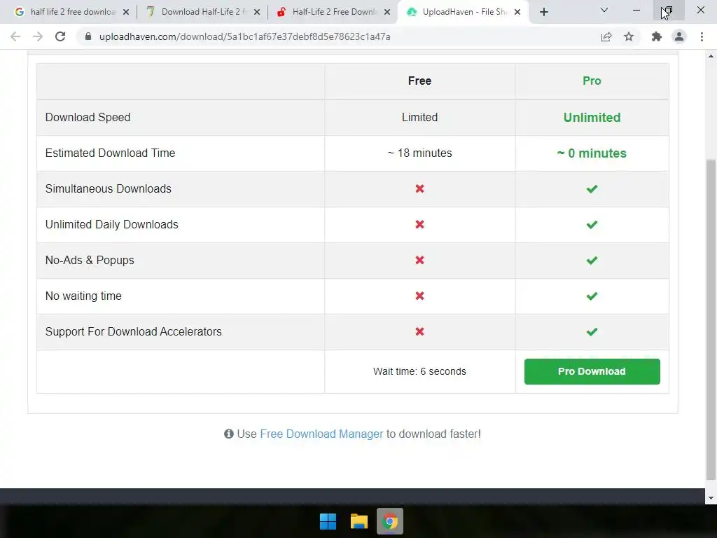This screenshot has width=717, height=538.
Task: Click the vertical scrollbar thumb
Action: point(711,319)
